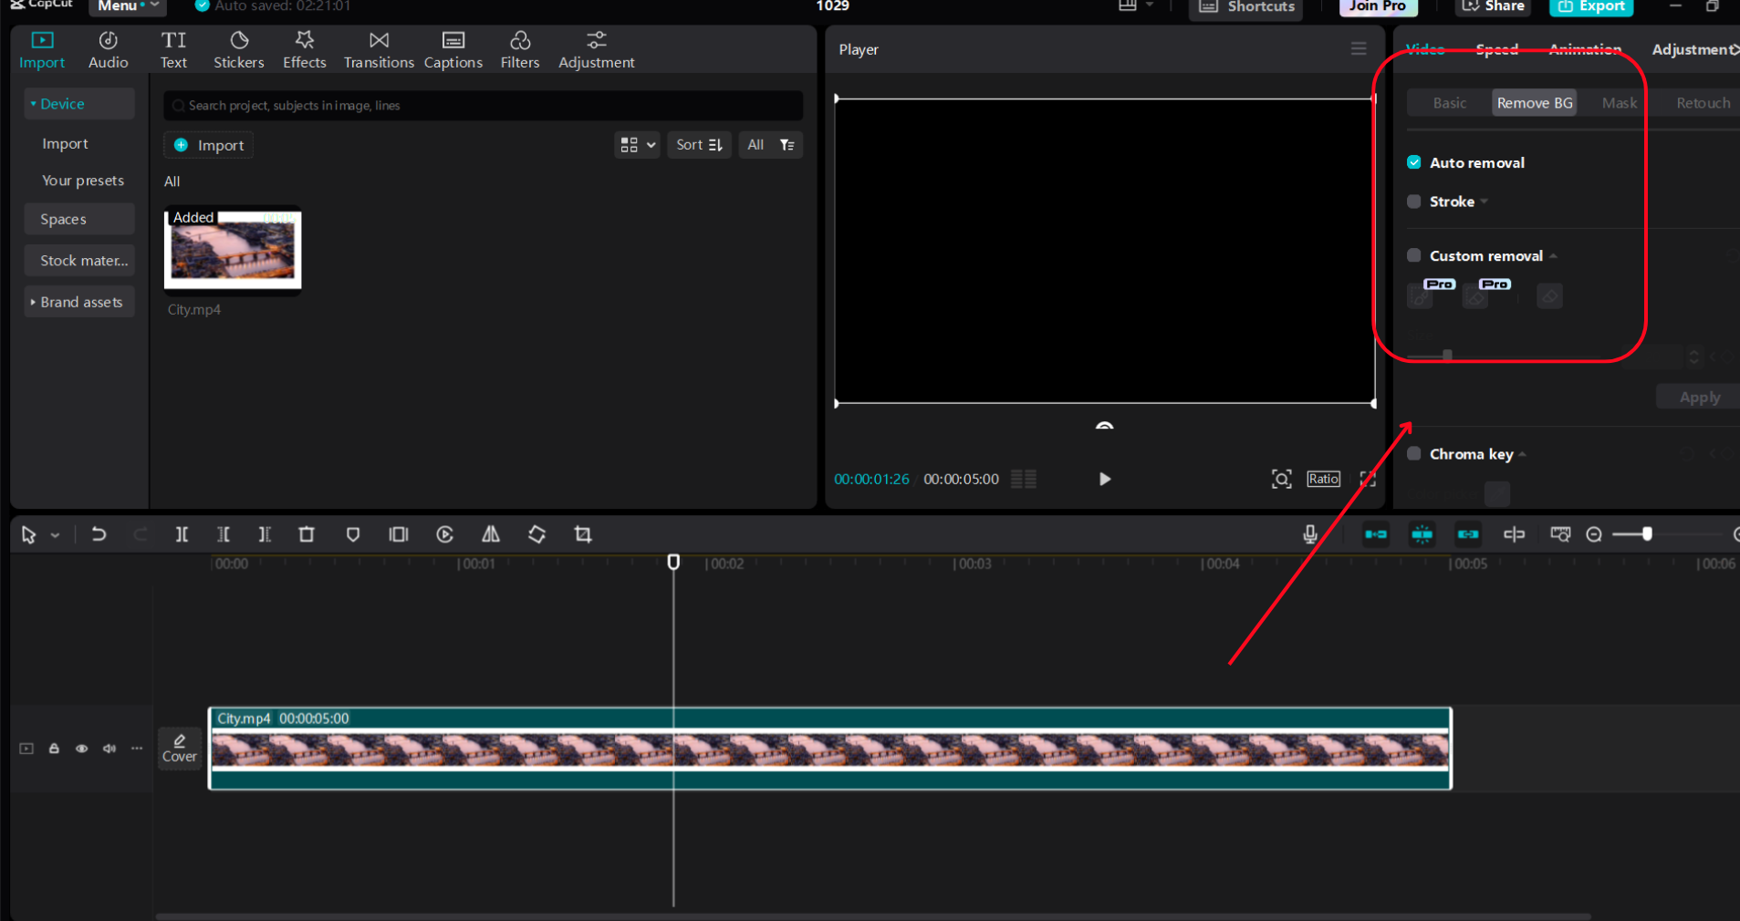The image size is (1740, 921).
Task: Expand the Brand assets section
Action: coord(79,302)
